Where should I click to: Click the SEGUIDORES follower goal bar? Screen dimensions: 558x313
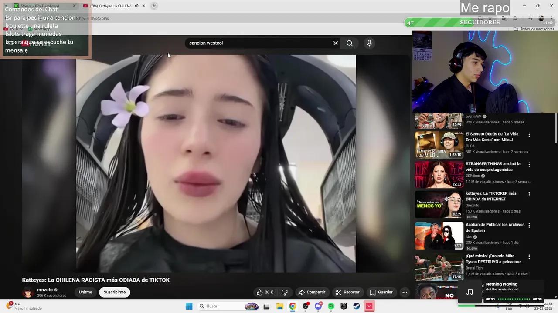(480, 22)
